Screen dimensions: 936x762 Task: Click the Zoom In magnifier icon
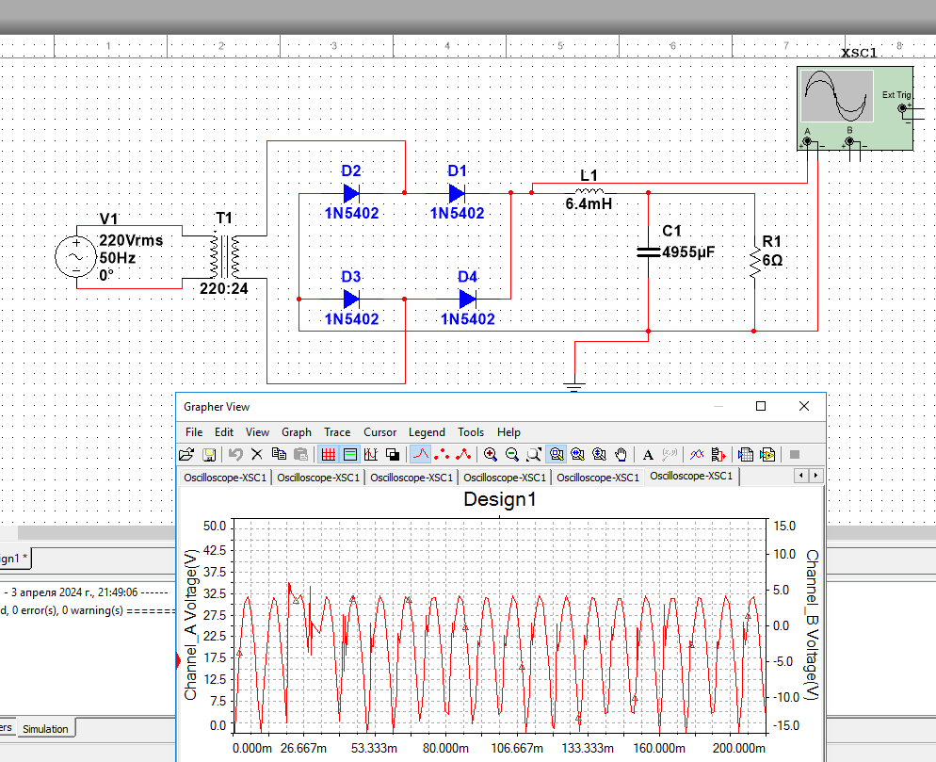click(490, 455)
